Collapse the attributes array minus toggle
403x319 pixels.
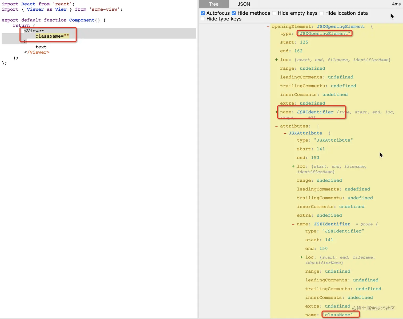[276, 126]
